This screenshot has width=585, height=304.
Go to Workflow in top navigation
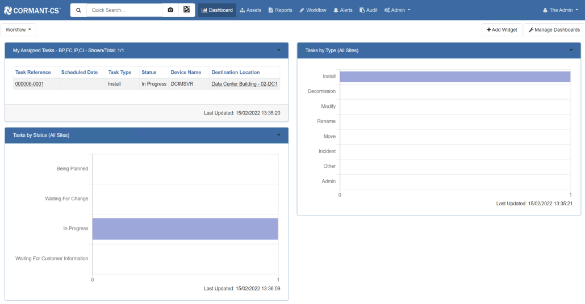tap(313, 10)
